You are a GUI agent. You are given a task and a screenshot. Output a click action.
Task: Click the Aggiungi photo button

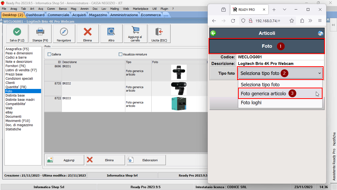(65, 160)
